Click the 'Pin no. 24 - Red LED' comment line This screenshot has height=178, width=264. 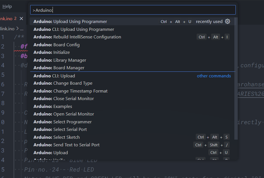pos(59,170)
